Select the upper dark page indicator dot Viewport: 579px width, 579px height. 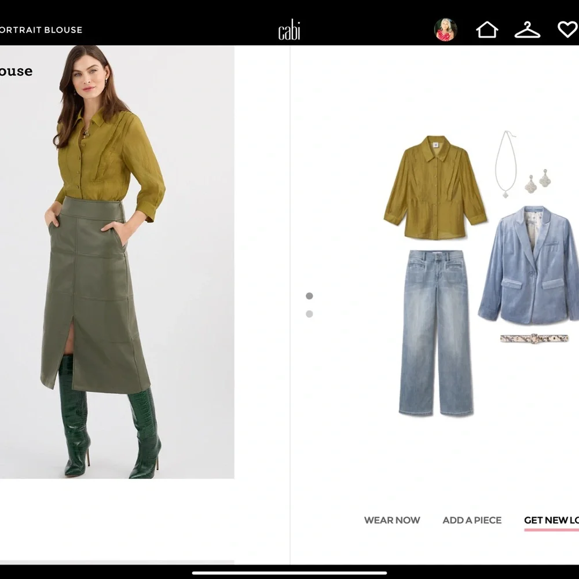pos(309,296)
